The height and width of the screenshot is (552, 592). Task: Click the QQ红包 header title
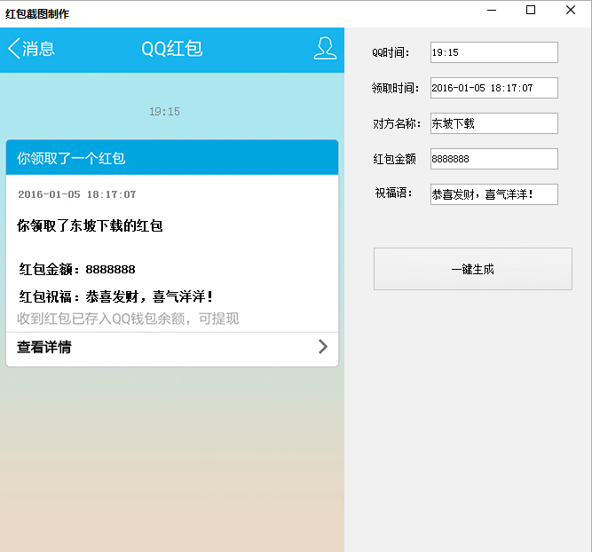click(172, 49)
